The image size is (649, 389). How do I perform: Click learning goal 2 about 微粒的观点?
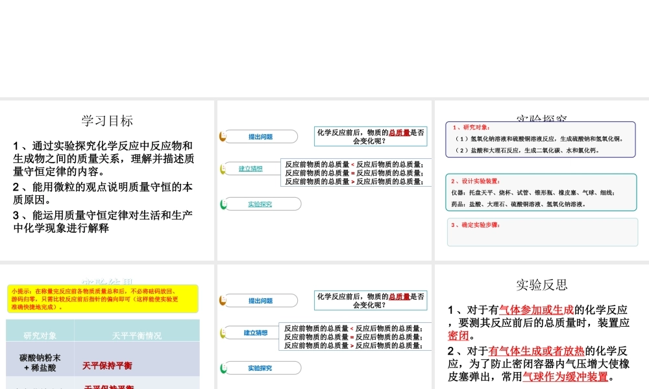[103, 193]
